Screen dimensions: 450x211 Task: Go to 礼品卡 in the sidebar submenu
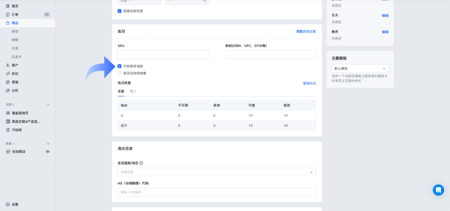click(x=16, y=57)
